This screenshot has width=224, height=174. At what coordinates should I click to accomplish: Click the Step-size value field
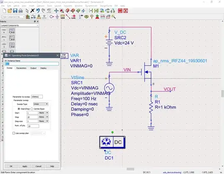pos(32,121)
